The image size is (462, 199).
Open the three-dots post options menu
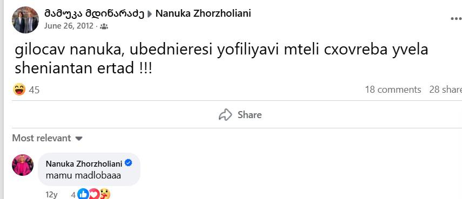[457, 19]
